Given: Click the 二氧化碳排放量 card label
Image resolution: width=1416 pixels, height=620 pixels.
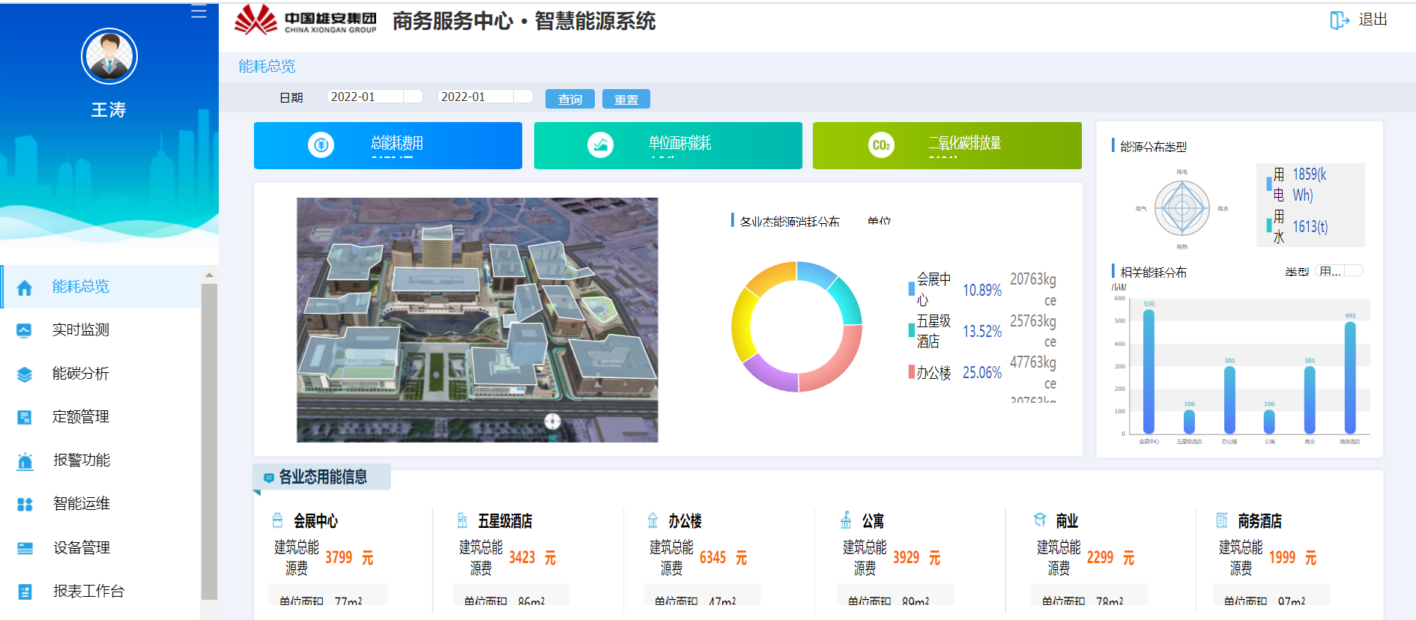Looking at the screenshot, I should (965, 143).
